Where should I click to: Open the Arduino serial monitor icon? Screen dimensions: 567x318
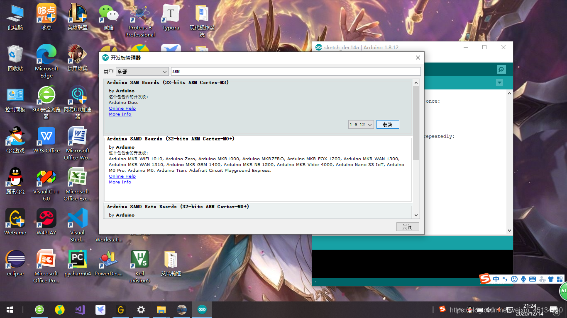click(x=501, y=70)
